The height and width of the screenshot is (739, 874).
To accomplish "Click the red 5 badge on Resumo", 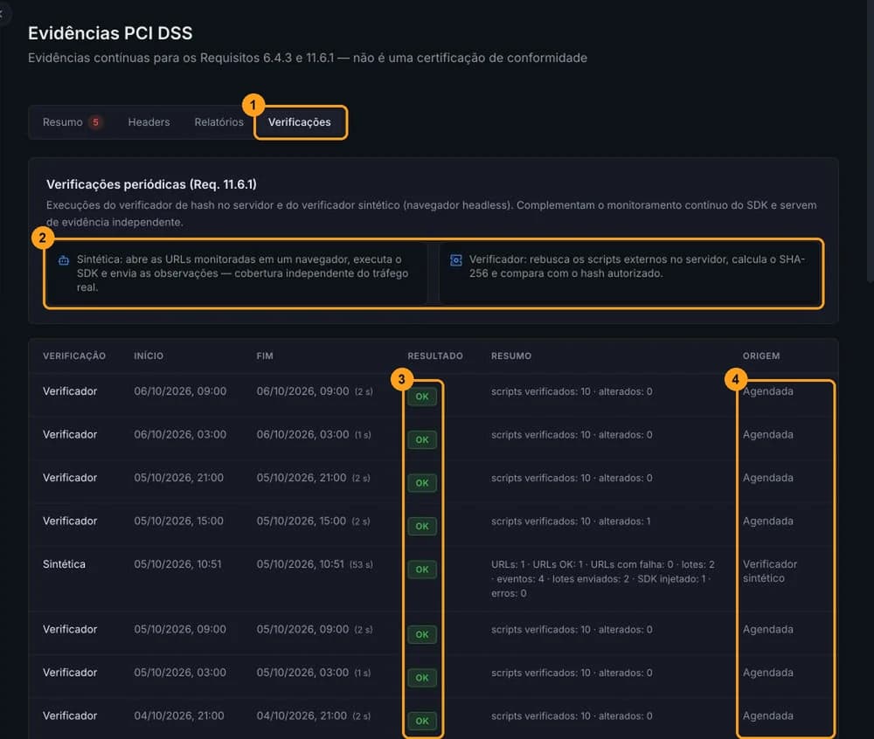I will (95, 122).
